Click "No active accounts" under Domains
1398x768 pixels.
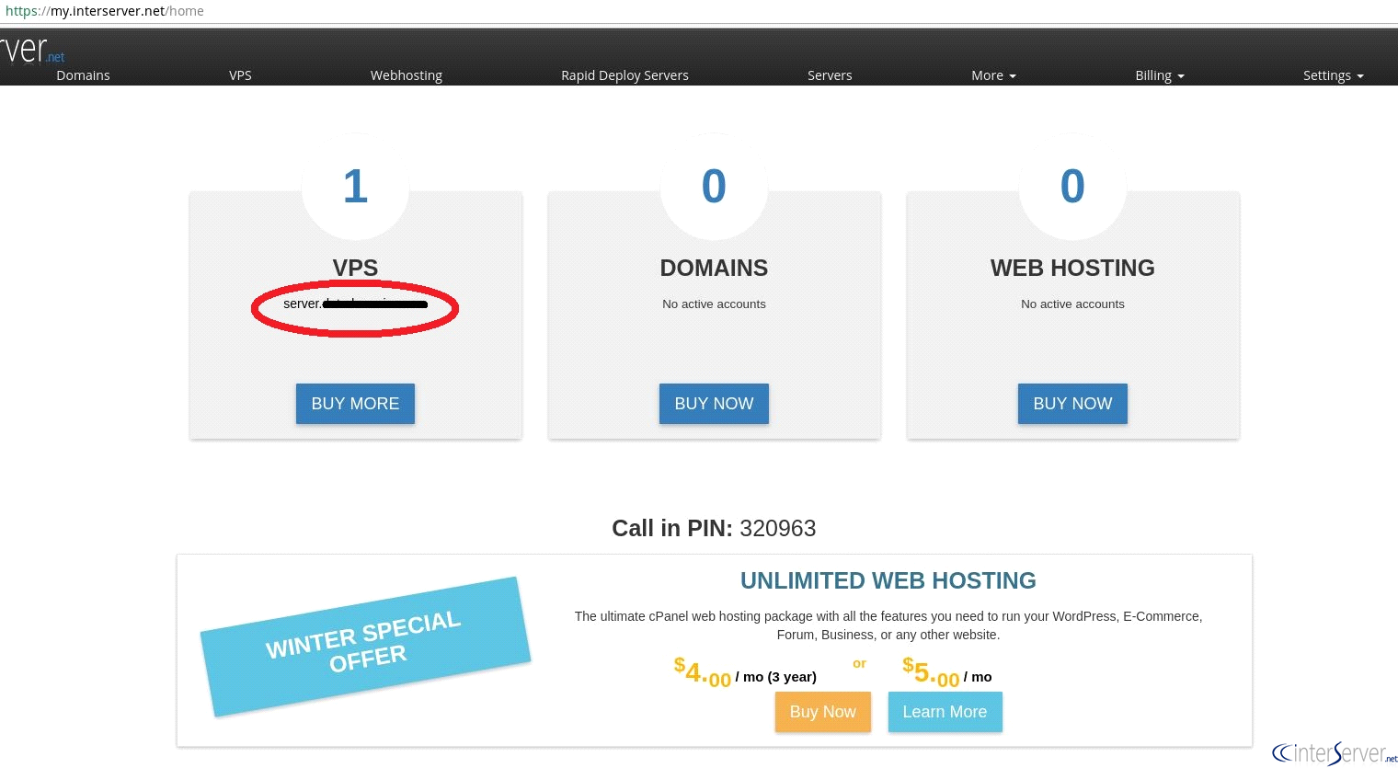click(x=714, y=304)
